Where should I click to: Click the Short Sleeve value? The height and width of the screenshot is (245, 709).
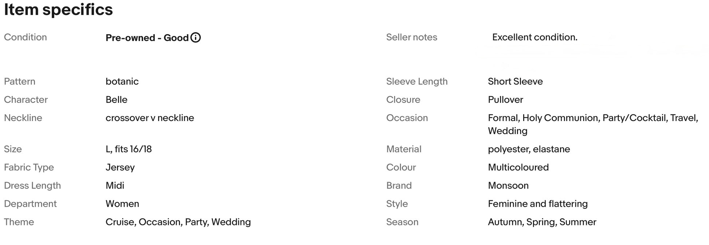pos(515,81)
